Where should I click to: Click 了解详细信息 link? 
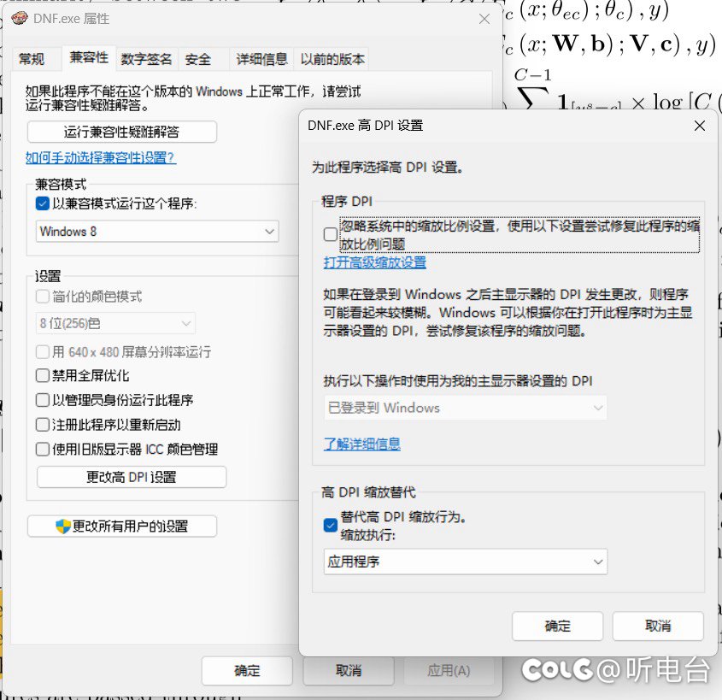pyautogui.click(x=362, y=444)
